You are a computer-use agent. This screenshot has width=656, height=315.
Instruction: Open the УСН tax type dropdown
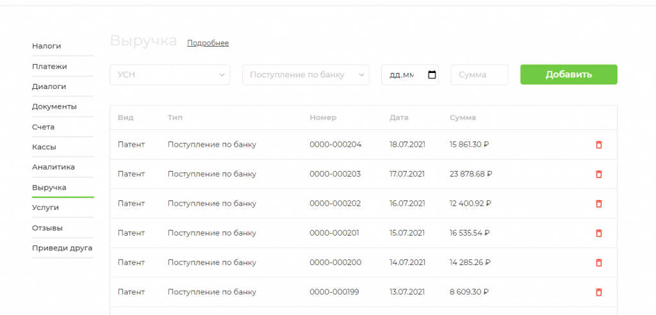point(170,75)
